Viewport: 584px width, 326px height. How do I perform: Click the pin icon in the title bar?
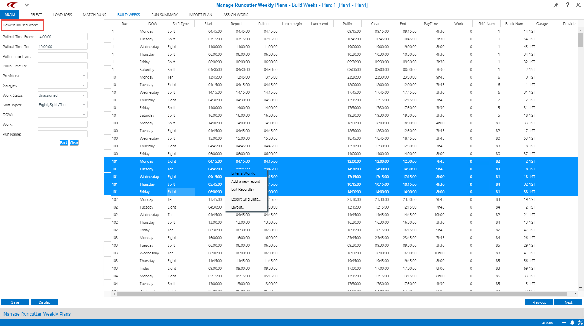555,5
